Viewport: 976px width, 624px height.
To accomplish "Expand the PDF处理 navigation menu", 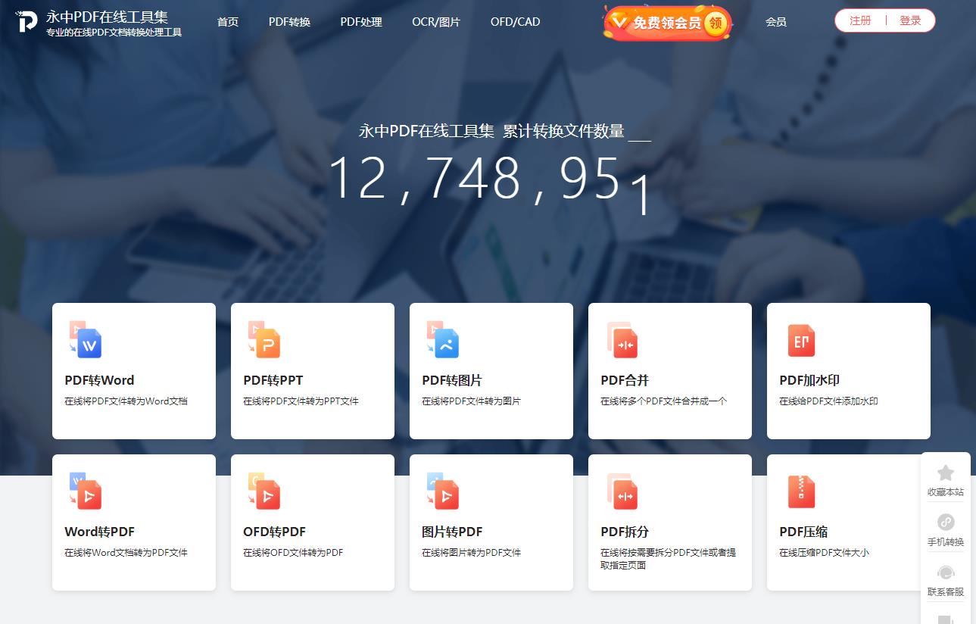I will pyautogui.click(x=361, y=22).
